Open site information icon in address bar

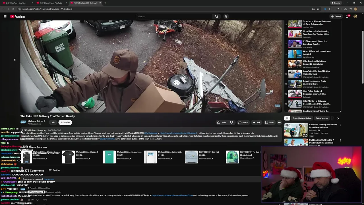point(19,9)
